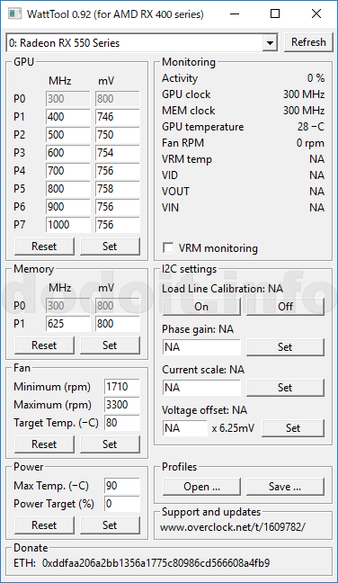Click the GPU P1 mV field
The height and width of the screenshot is (583, 338).
pyautogui.click(x=118, y=117)
